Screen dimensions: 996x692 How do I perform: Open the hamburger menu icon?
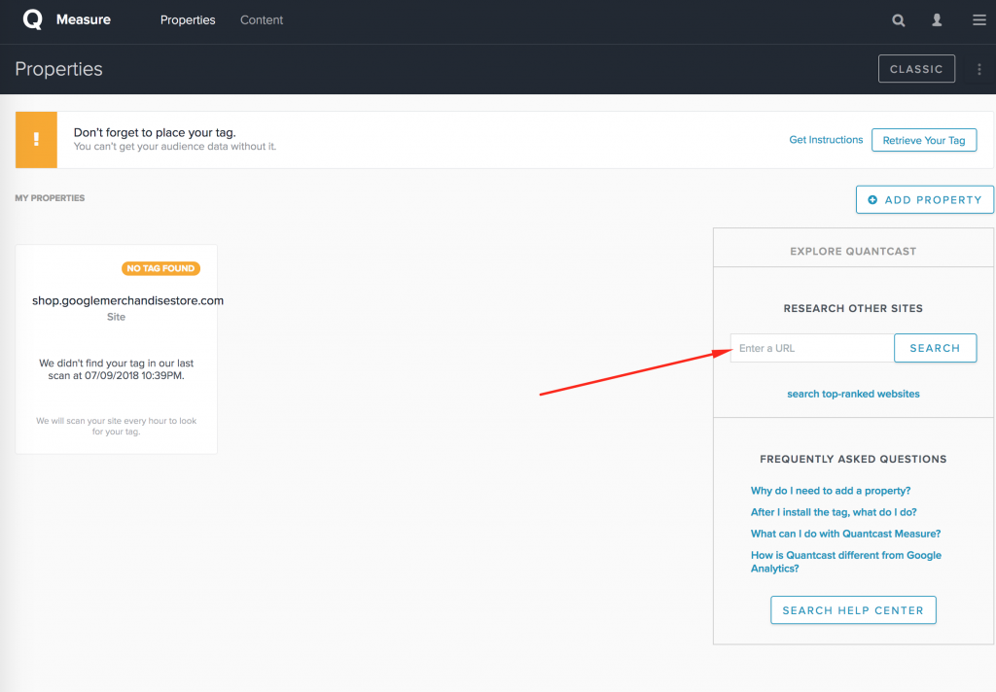tap(978, 20)
